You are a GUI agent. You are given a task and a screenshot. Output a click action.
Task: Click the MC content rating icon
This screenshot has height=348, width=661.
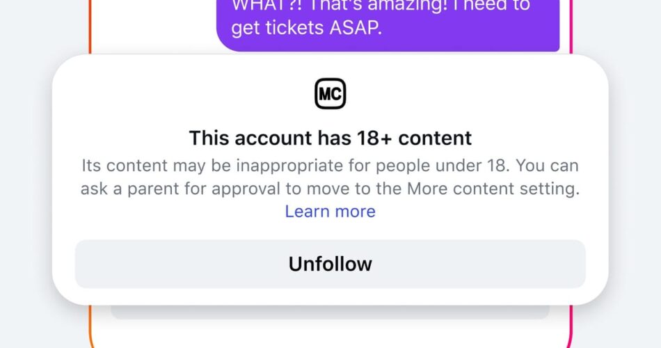[330, 94]
